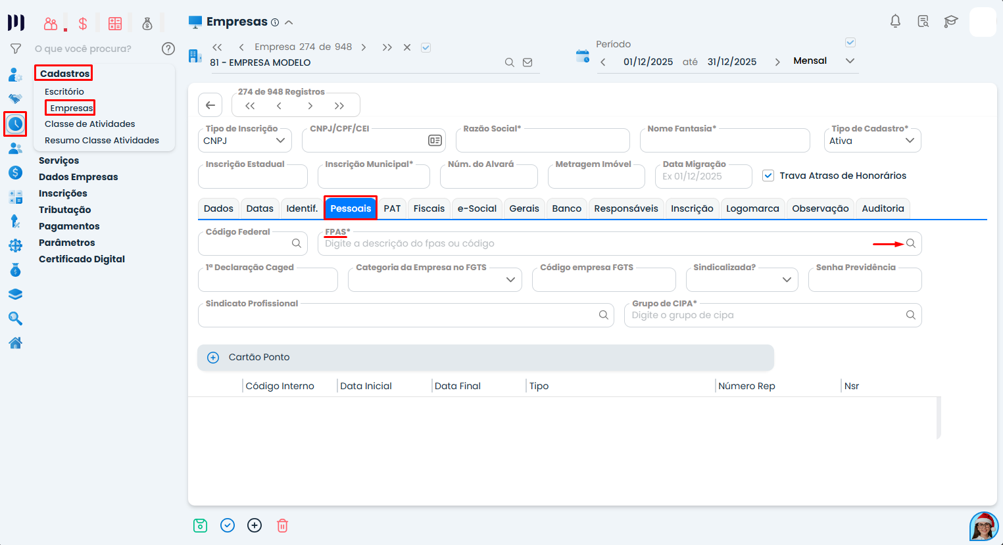Screen dimensions: 1003x545
Task: Click the envelope icon beside company name
Action: [x=527, y=62]
